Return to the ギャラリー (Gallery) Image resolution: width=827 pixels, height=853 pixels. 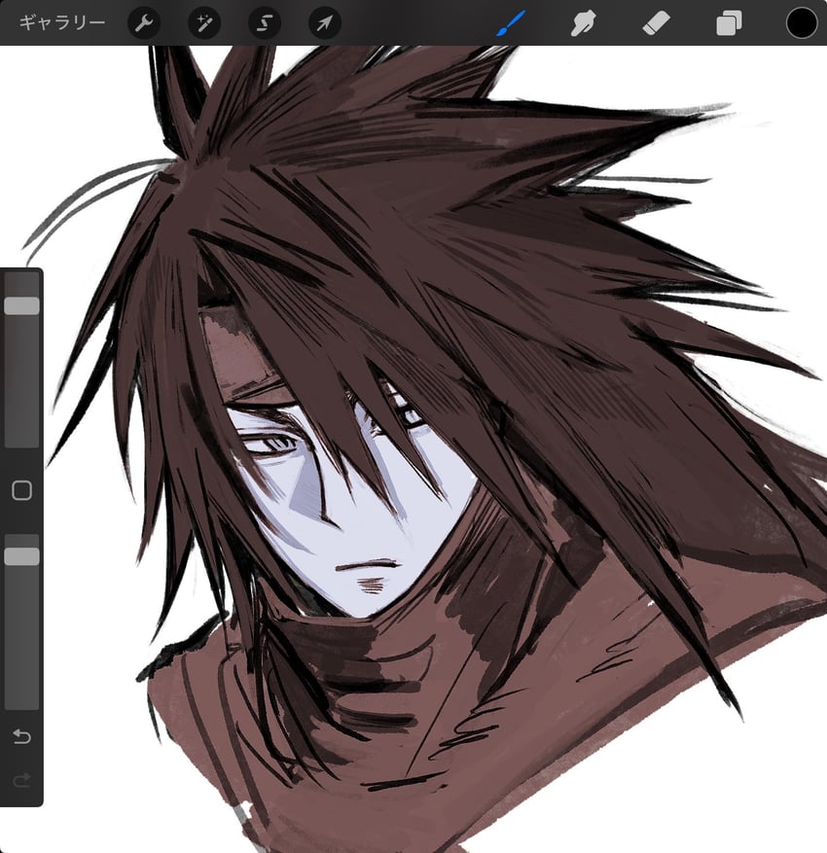coord(62,22)
